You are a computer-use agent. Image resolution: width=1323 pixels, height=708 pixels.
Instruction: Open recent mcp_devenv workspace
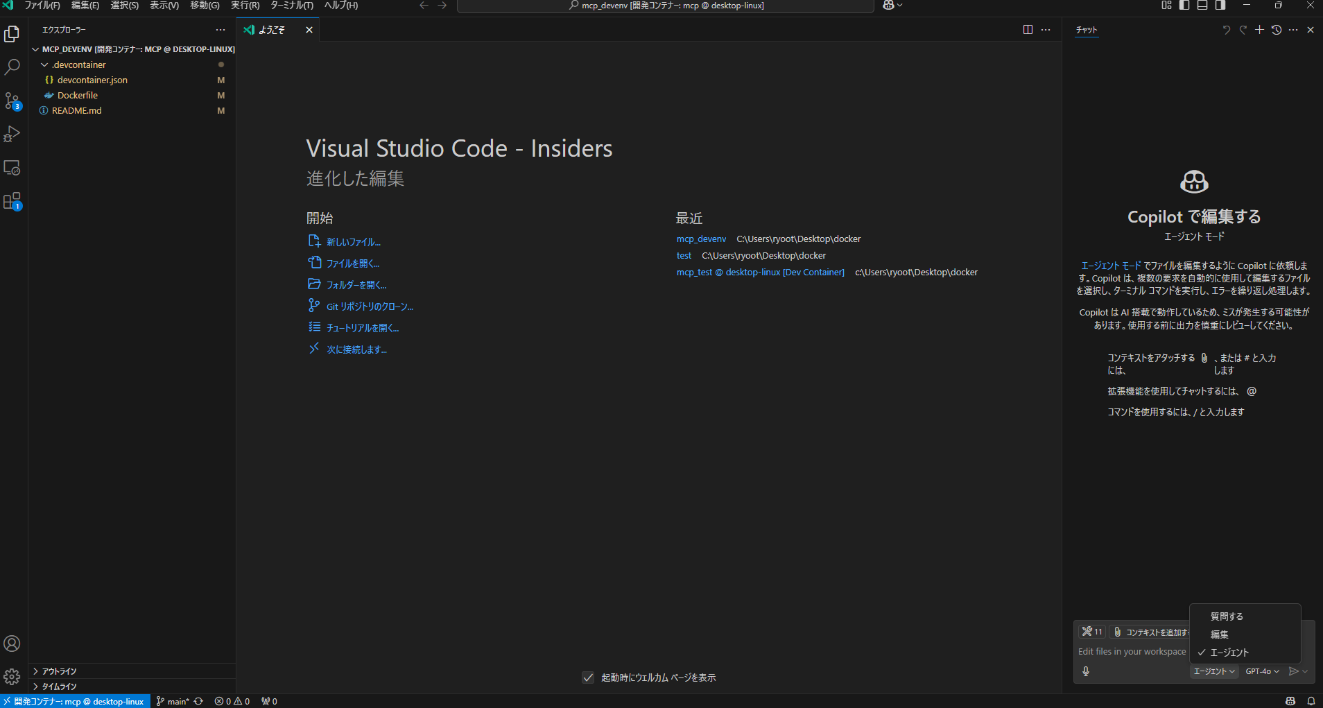[702, 239]
